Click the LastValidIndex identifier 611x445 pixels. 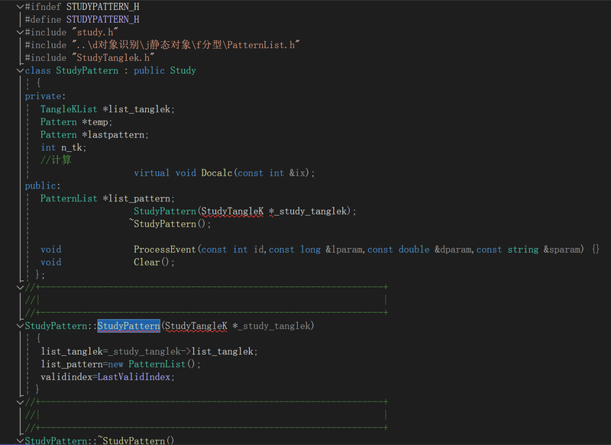tap(134, 377)
